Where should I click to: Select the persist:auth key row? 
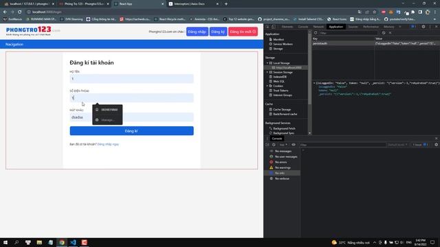pos(376,43)
